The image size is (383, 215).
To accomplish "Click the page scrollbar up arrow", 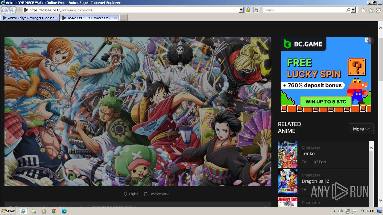I will 380,27.
